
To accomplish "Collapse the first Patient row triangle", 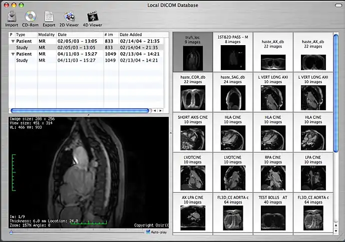I will tap(12, 41).
